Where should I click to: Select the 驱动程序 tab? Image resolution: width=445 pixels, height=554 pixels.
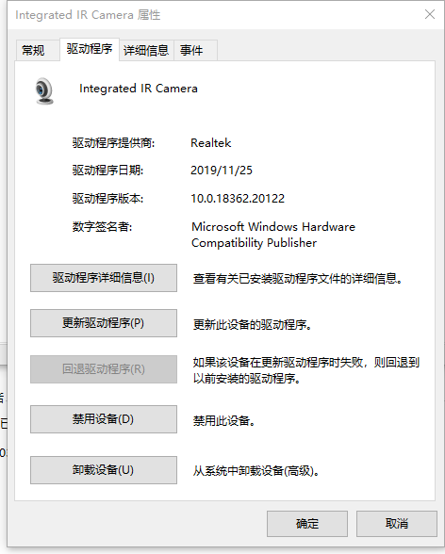(x=90, y=49)
